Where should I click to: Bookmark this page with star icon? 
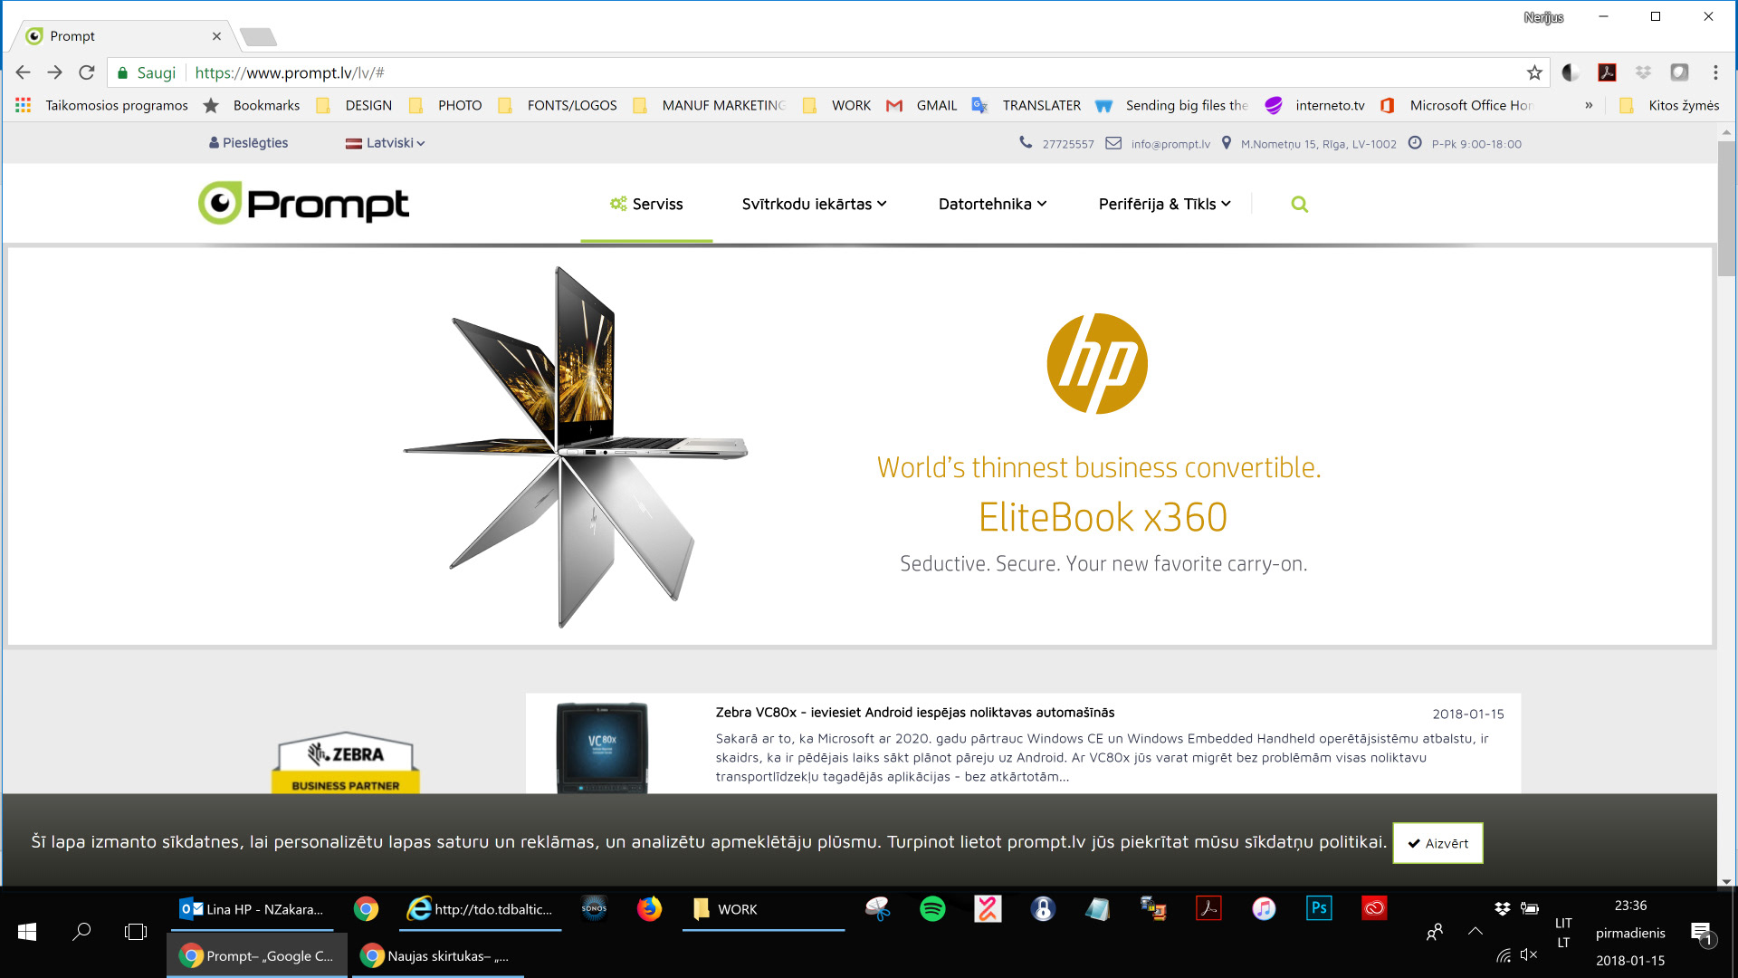pos(1534,72)
